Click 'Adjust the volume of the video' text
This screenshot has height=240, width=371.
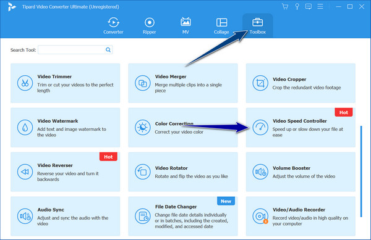304,176
